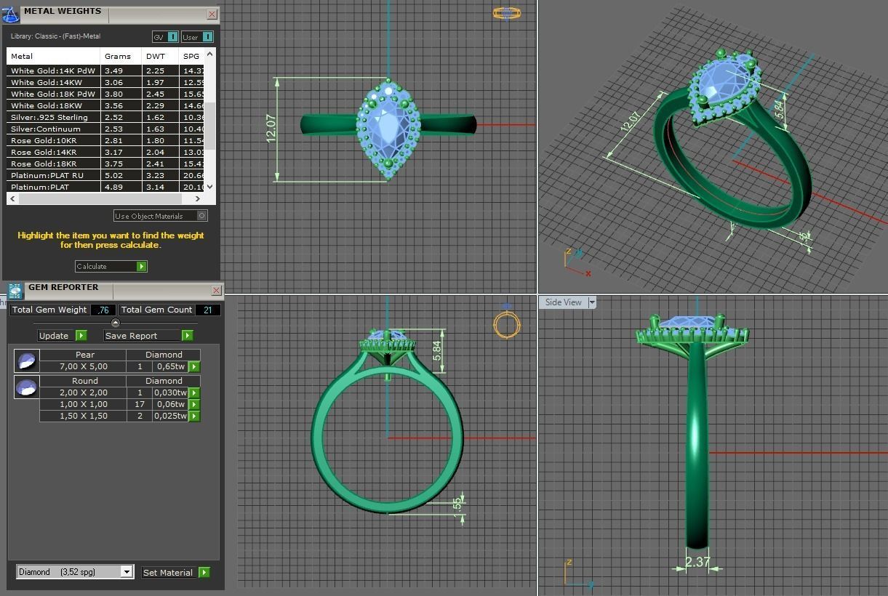Click the 12.07 dimension in top view
This screenshot has height=596, width=888.
[271, 128]
